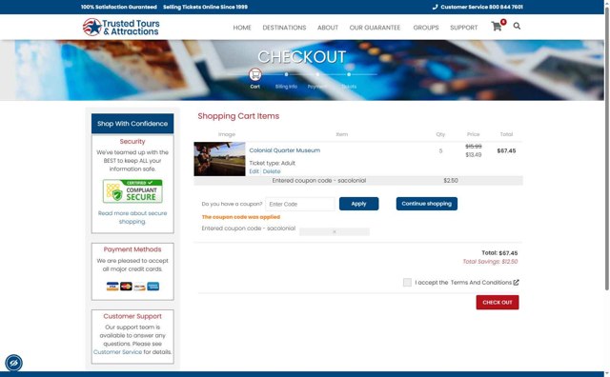Click the American Express card icon
The image size is (610, 377).
coord(152,287)
